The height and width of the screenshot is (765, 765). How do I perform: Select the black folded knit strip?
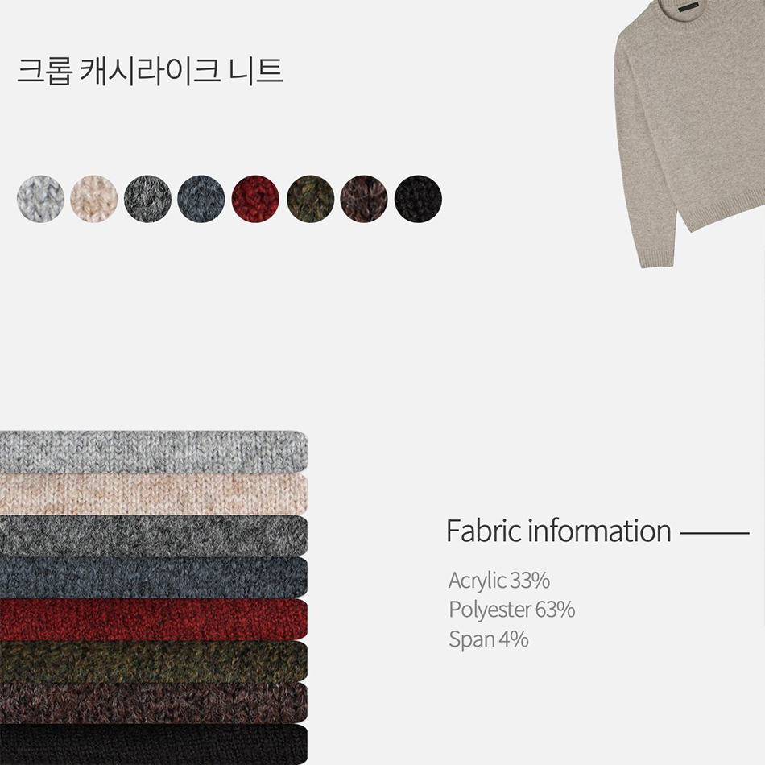click(x=154, y=745)
